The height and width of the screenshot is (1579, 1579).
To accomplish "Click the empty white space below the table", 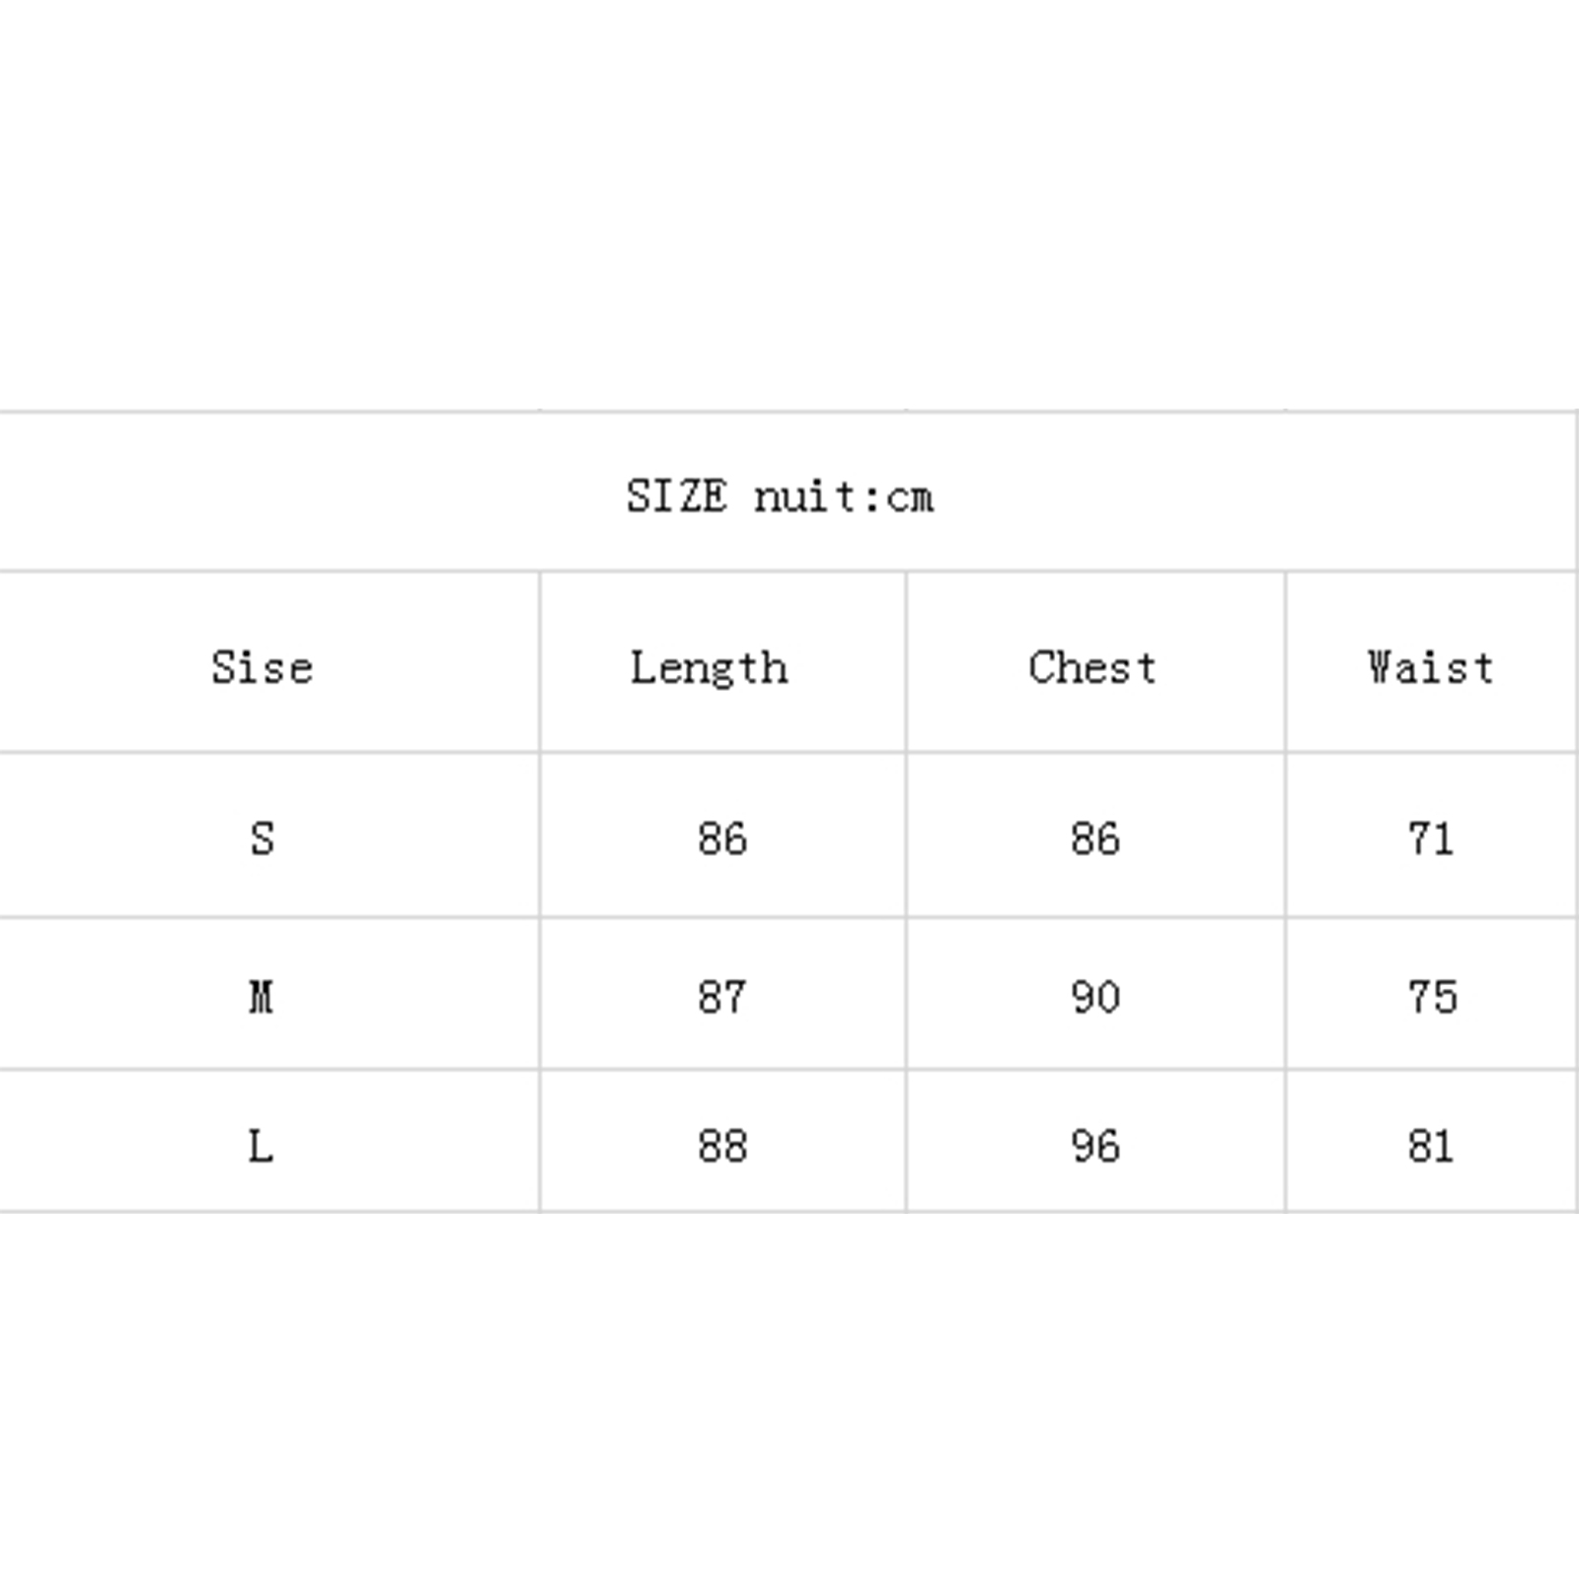I will [789, 1401].
